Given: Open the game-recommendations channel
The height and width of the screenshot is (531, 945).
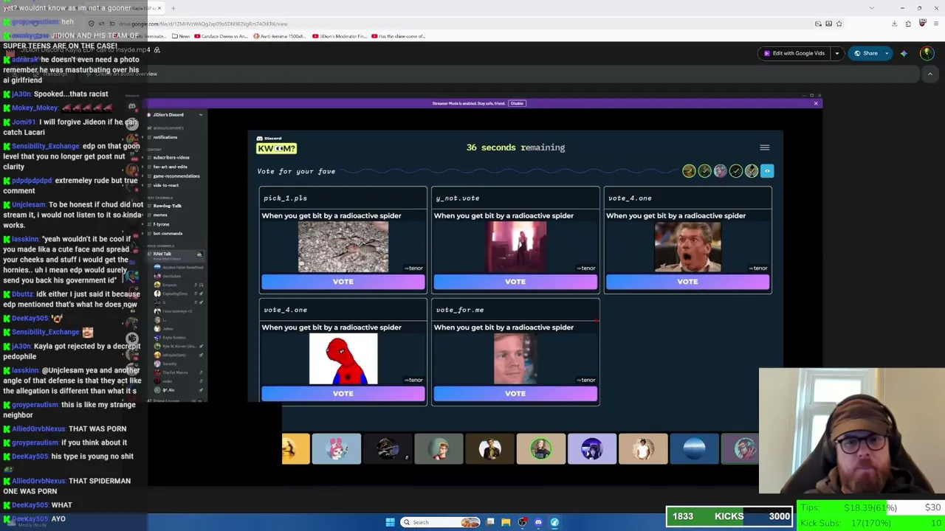Looking at the screenshot, I should (175, 176).
